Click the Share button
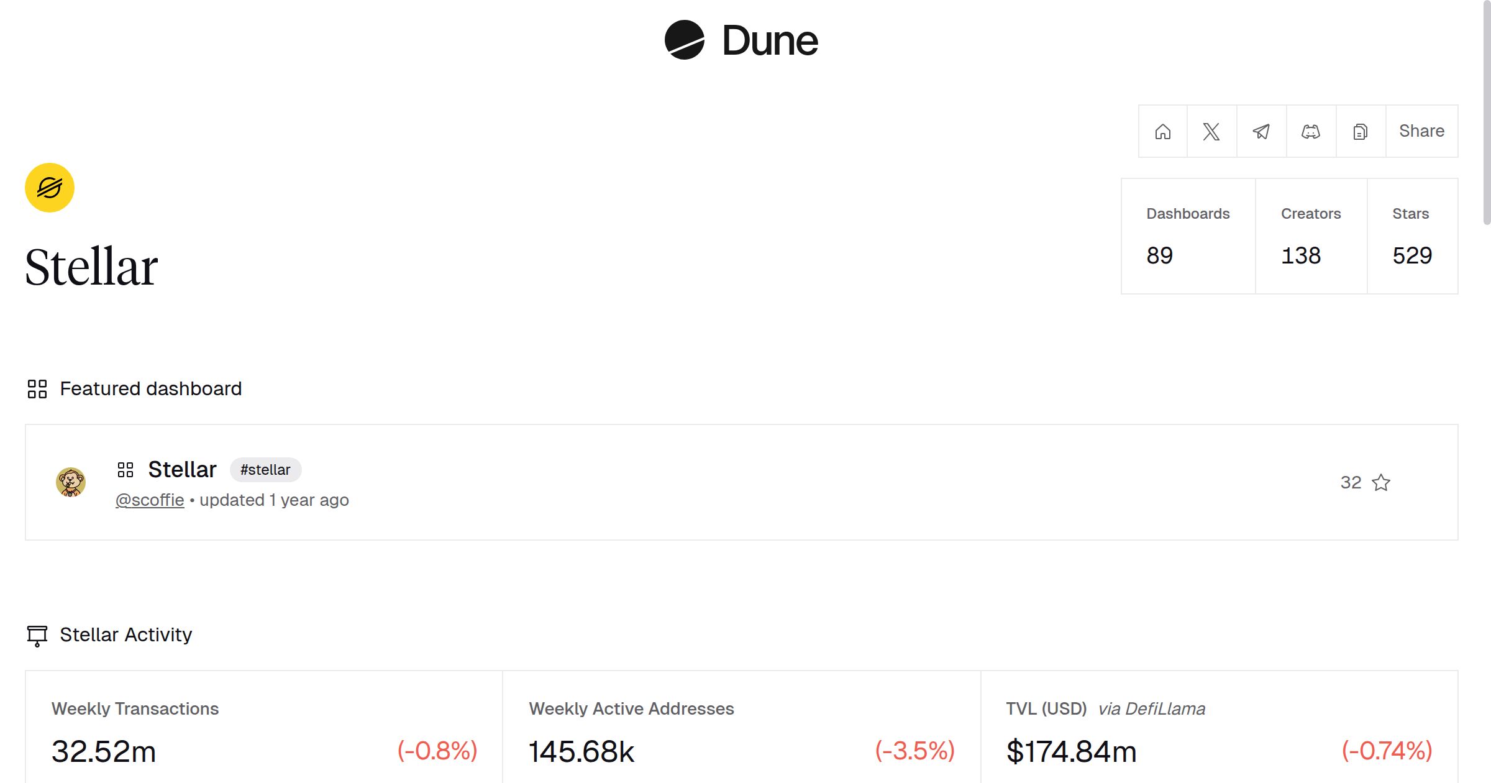The width and height of the screenshot is (1491, 783). click(1421, 131)
